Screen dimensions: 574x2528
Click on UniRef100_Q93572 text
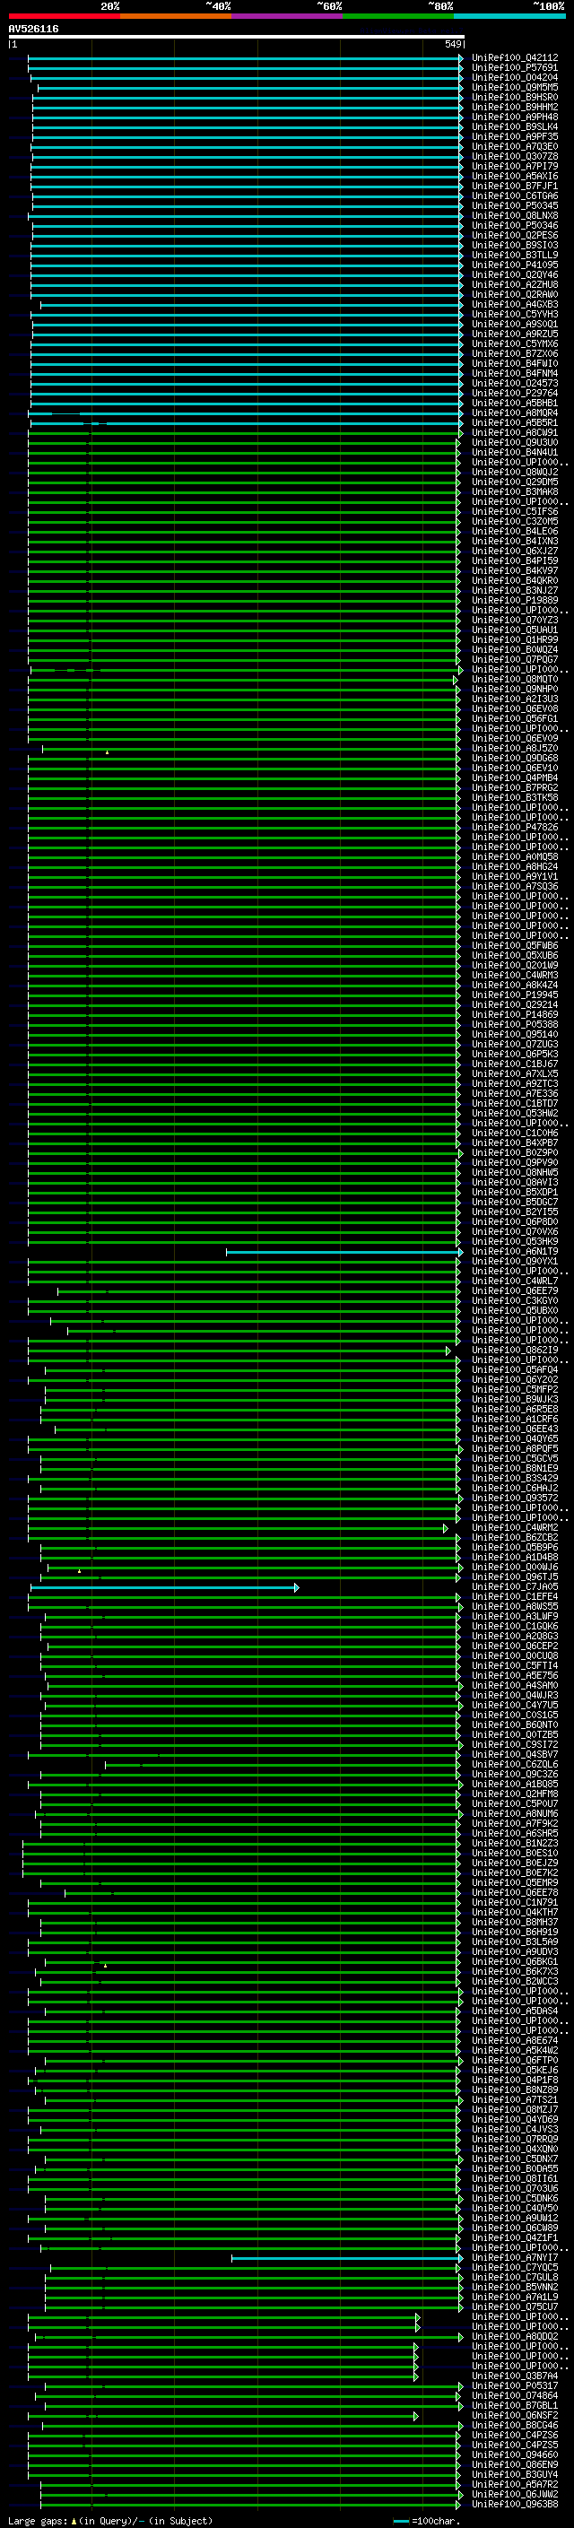coord(514,1498)
